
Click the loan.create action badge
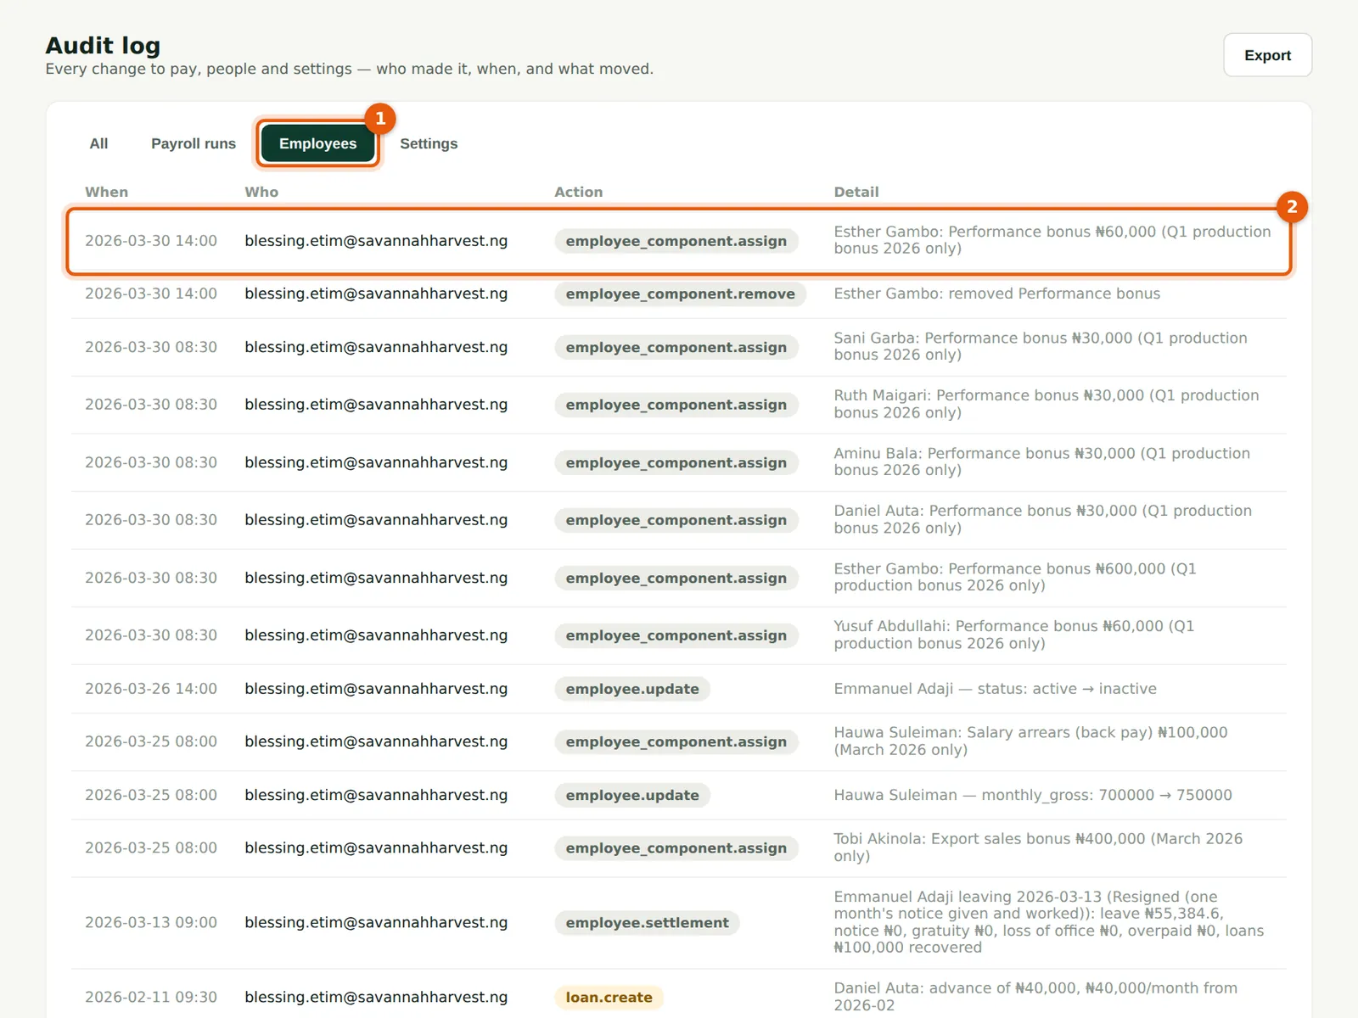click(609, 997)
